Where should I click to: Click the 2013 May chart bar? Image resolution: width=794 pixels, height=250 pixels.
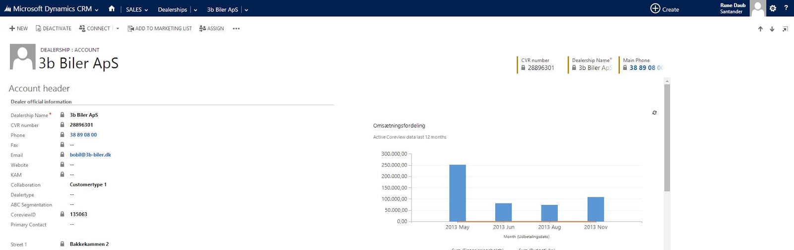[x=458, y=193]
